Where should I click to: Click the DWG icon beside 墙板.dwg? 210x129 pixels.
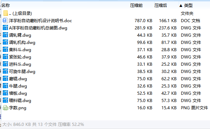(x=5, y=93)
